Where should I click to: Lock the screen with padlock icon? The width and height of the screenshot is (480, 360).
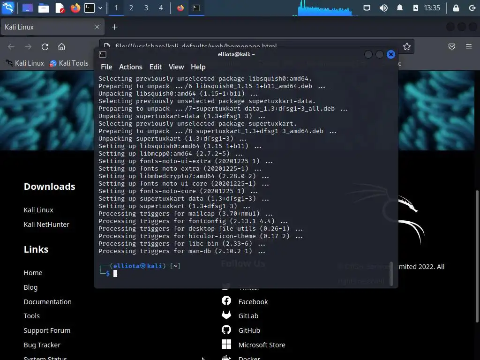click(x=456, y=7)
